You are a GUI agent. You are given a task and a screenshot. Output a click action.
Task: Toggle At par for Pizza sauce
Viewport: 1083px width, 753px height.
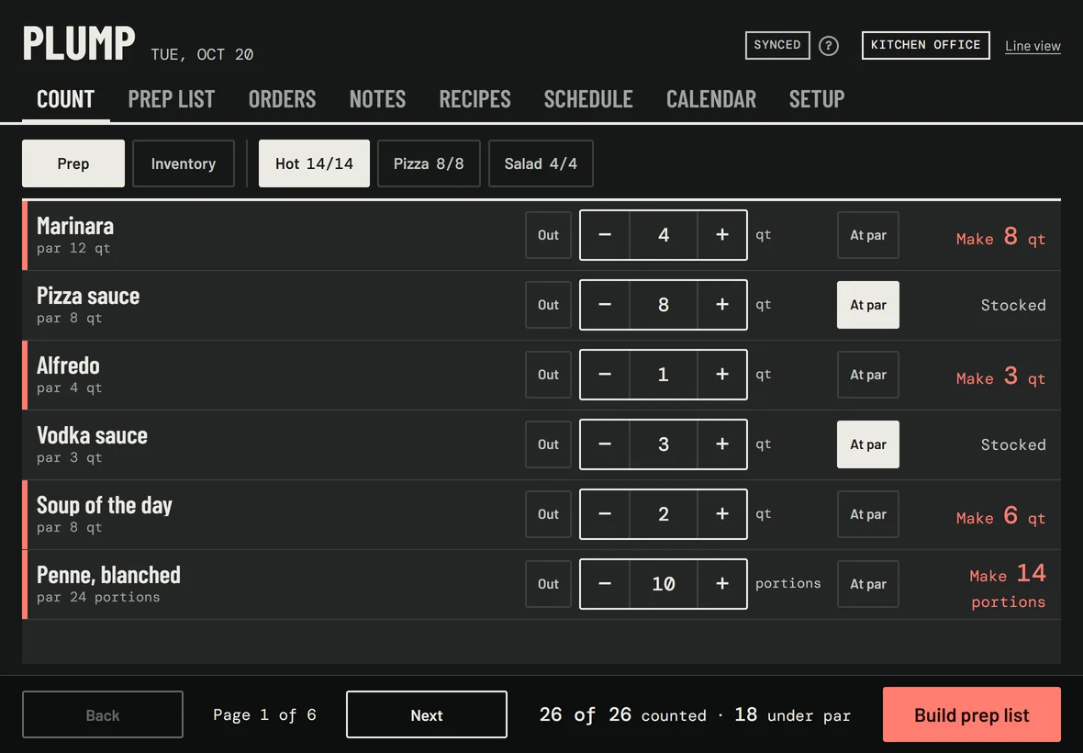coord(868,305)
